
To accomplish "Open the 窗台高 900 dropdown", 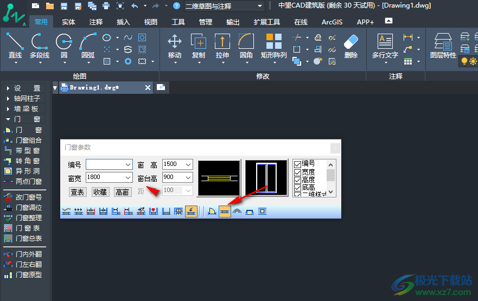I will pyautogui.click(x=188, y=177).
